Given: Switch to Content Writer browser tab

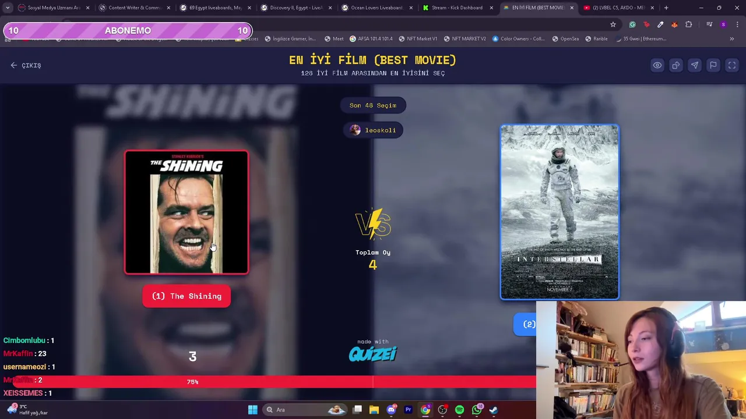Looking at the screenshot, I should point(133,8).
